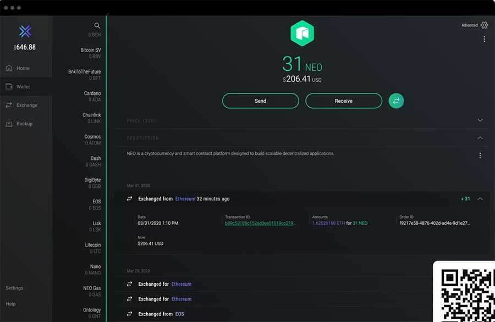Click the 31 NEO balance
Image resolution: width=495 pixels, height=322 pixels.
click(302, 64)
